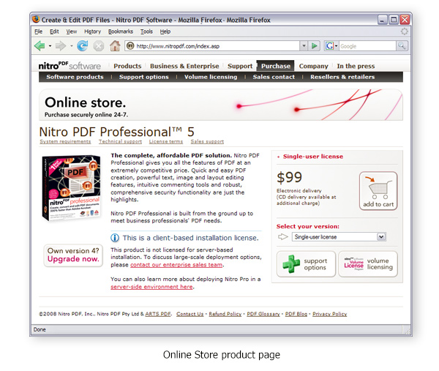
Task: Open the System requirements link
Action: tap(65, 141)
